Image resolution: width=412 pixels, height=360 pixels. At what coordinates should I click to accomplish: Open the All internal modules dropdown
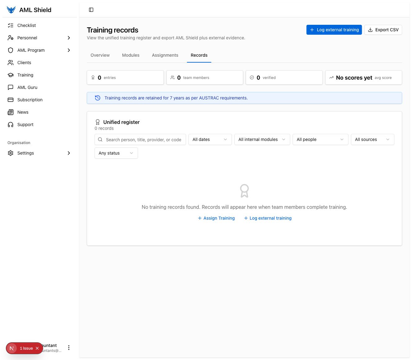[x=262, y=139]
